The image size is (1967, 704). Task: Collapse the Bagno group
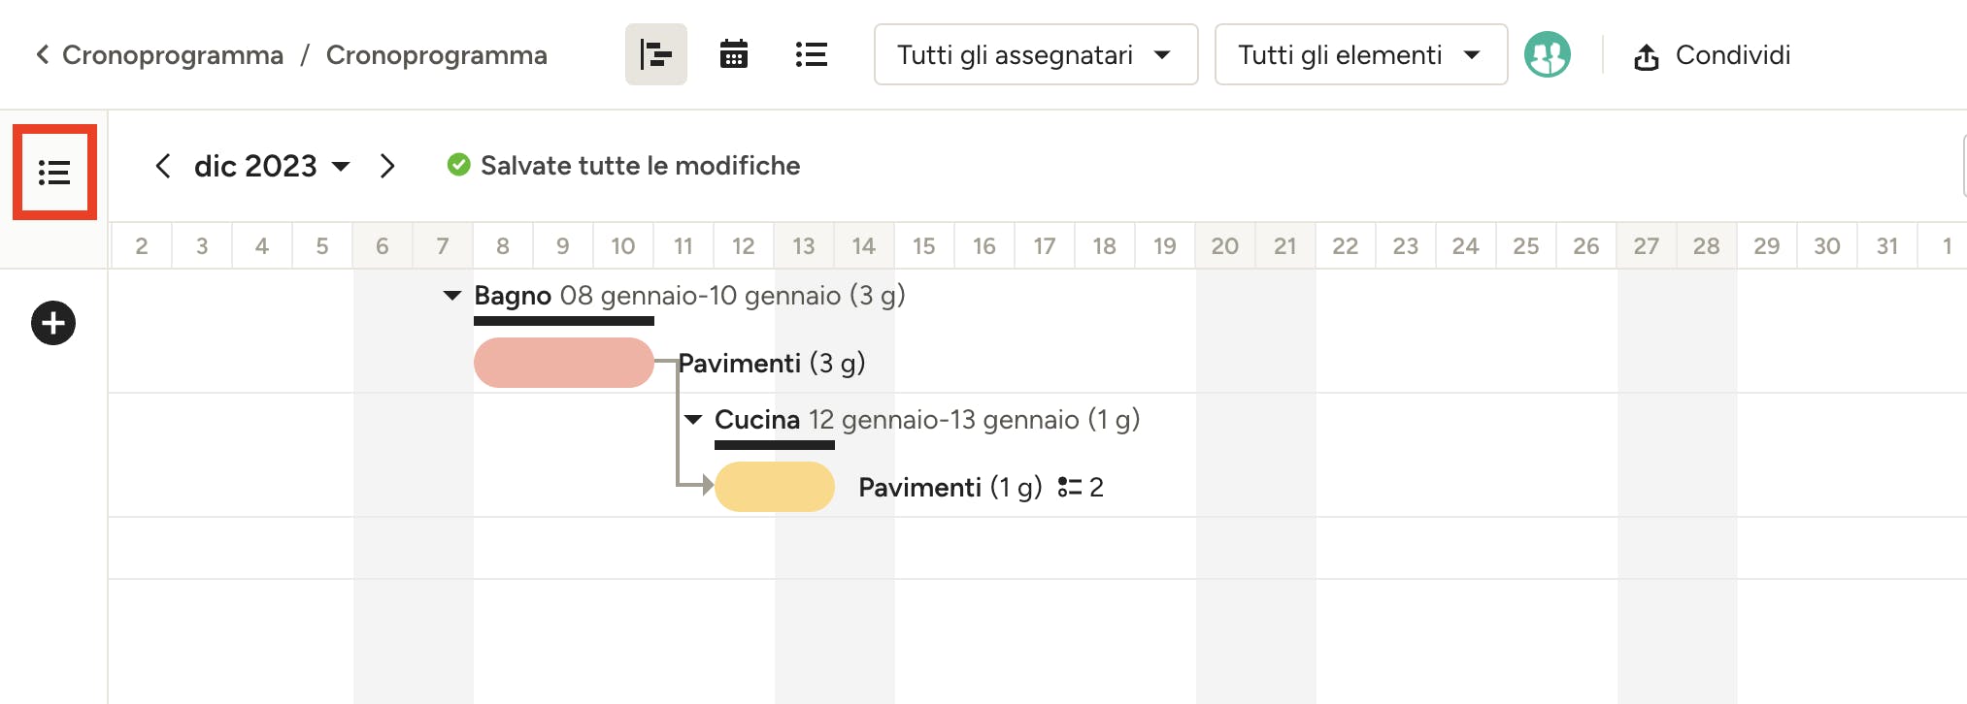(x=451, y=296)
